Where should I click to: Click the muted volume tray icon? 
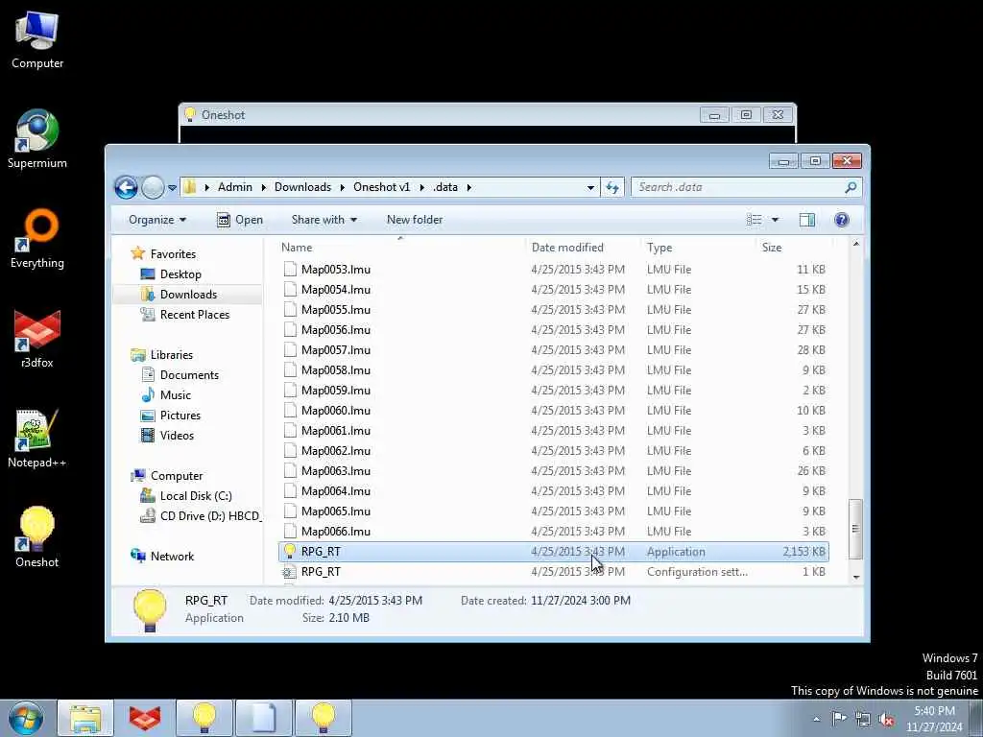tap(886, 719)
